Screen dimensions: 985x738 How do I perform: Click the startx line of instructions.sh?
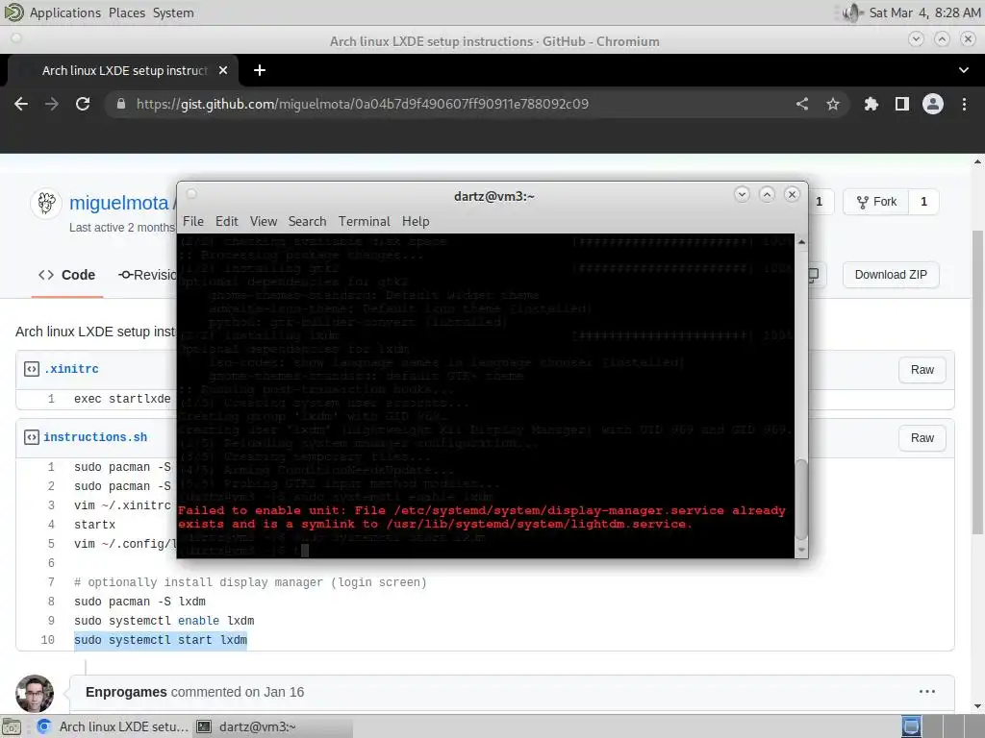(95, 525)
